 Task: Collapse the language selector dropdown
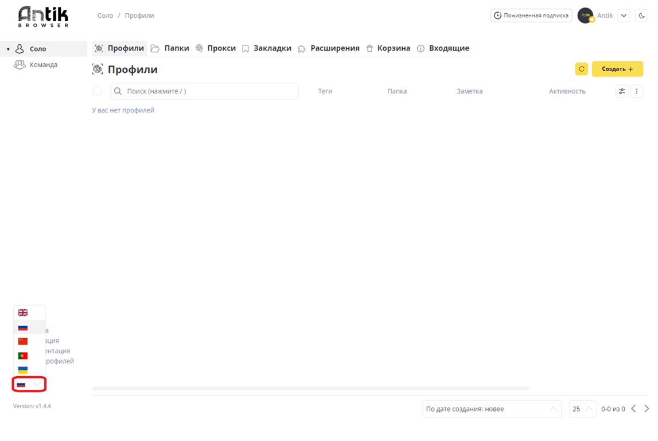[x=29, y=384]
